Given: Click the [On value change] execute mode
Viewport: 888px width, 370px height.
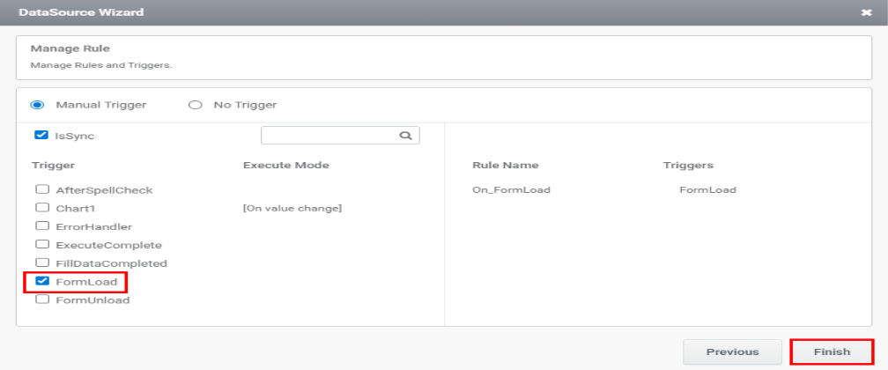Looking at the screenshot, I should (292, 208).
